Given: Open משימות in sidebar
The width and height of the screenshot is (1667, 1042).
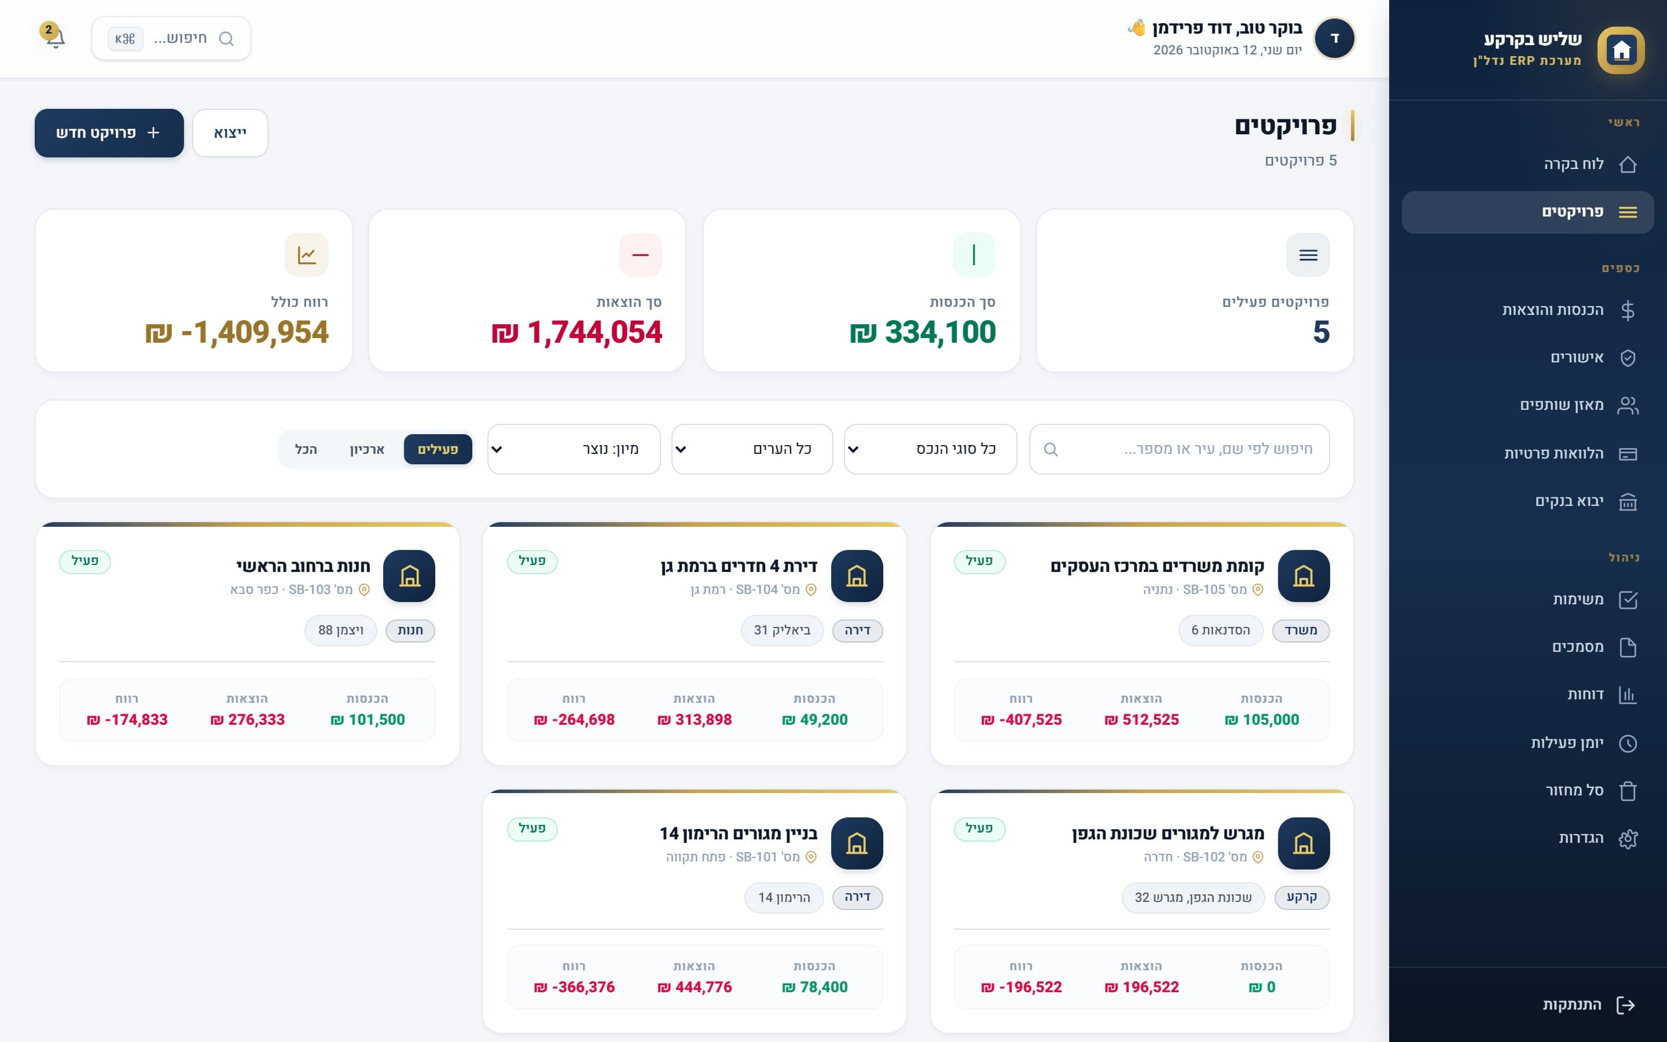Looking at the screenshot, I should tap(1527, 600).
